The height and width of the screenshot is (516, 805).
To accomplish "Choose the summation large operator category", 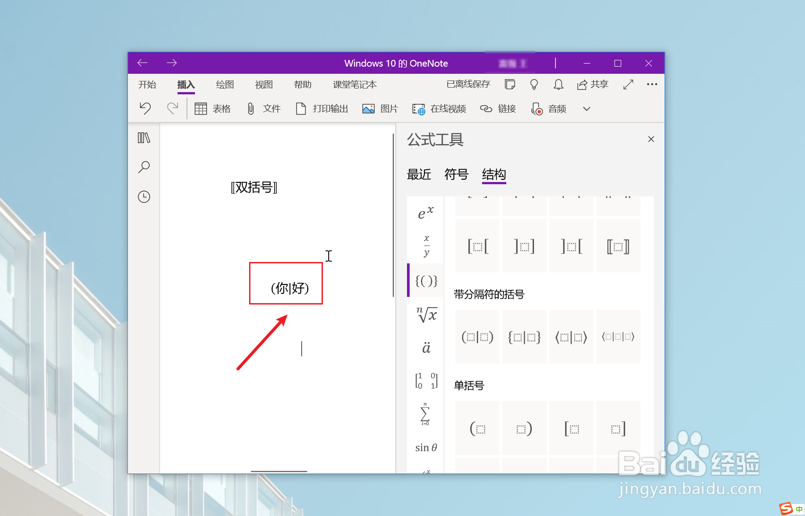I will coord(425,414).
